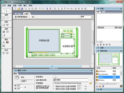The width and height of the screenshot is (124, 93).
Task: Open the 视图 menu
Action: 15,5
